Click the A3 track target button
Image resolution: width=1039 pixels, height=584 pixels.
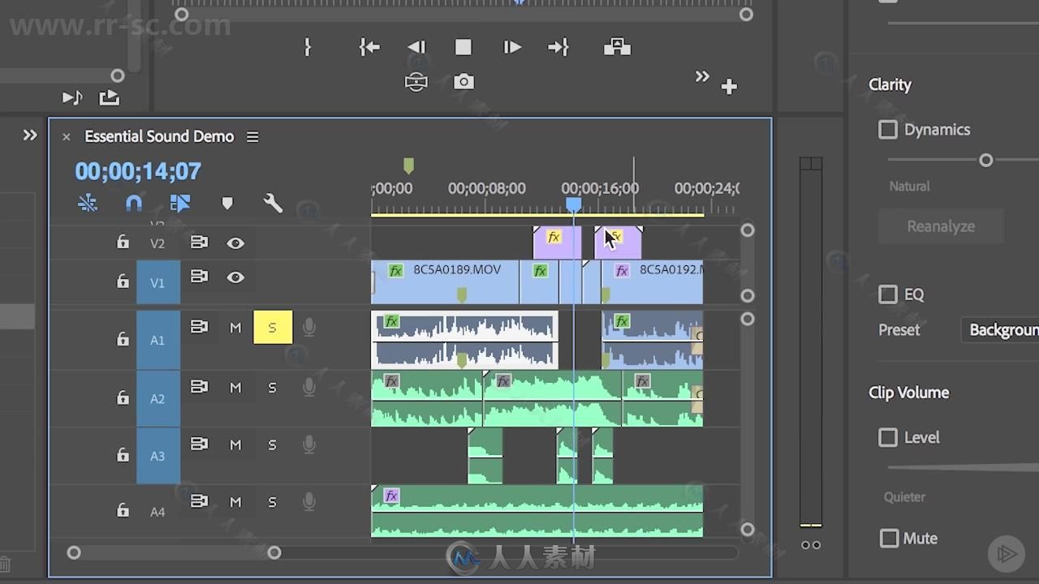click(158, 456)
